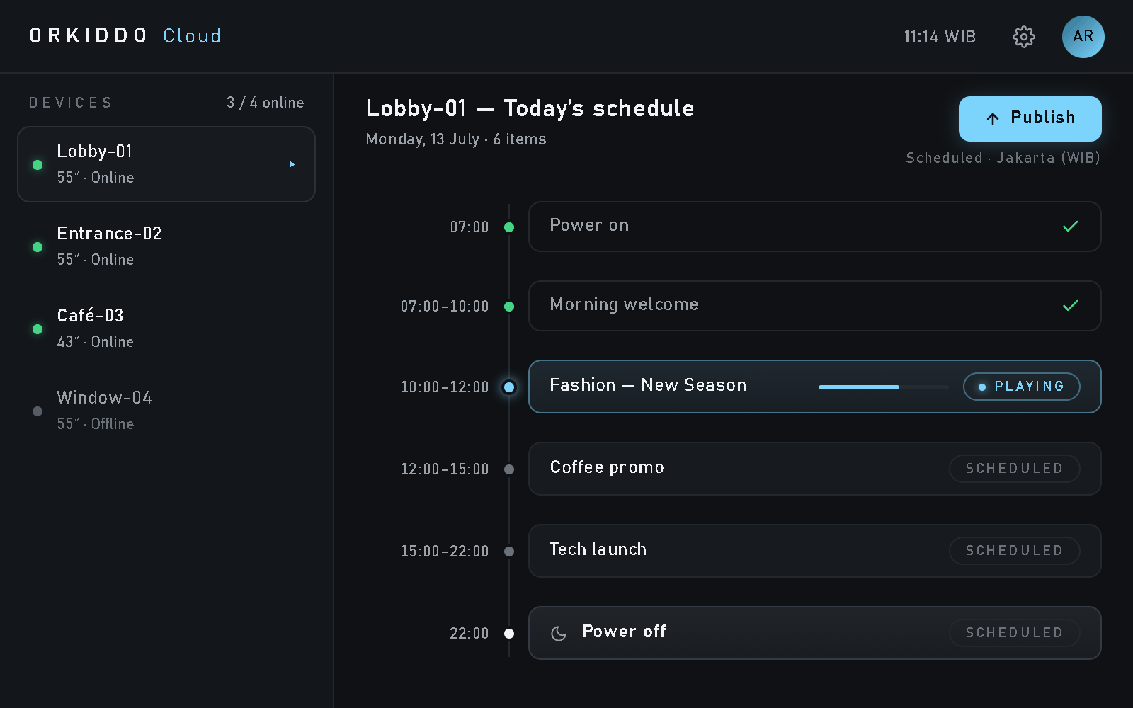Click the checkmark on Power on row
Viewport: 1133px width, 708px height.
pos(1071,226)
